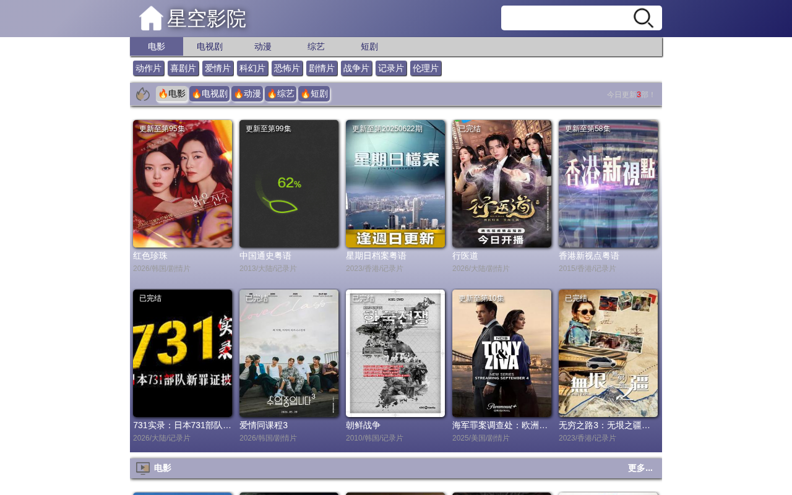Click the home icon next to 星空影院
792x495 pixels.
[151, 18]
